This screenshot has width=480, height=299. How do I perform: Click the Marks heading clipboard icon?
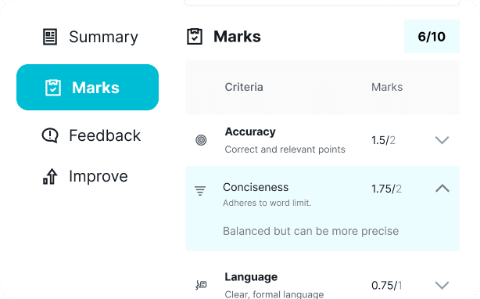pos(195,37)
